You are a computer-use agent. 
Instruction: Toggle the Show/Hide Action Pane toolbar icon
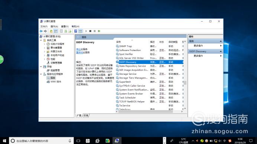(80, 31)
